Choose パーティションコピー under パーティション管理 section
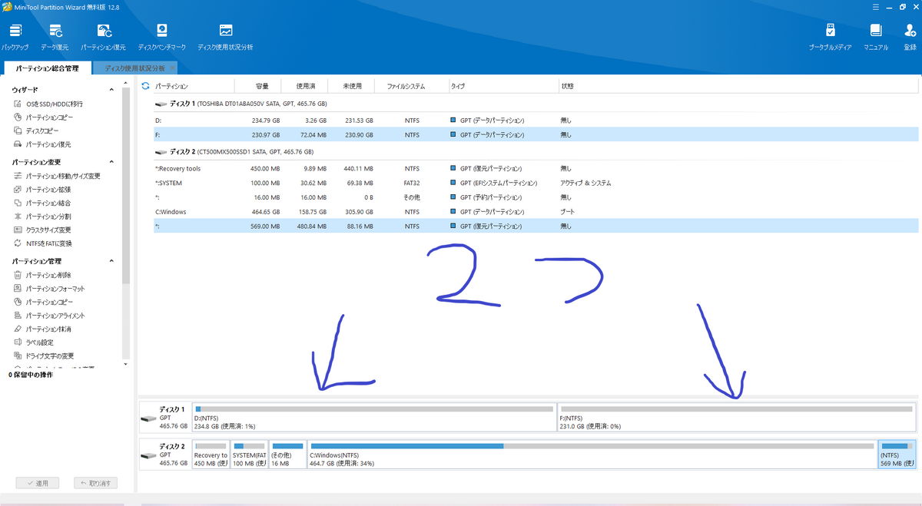This screenshot has height=506, width=922. coord(45,302)
